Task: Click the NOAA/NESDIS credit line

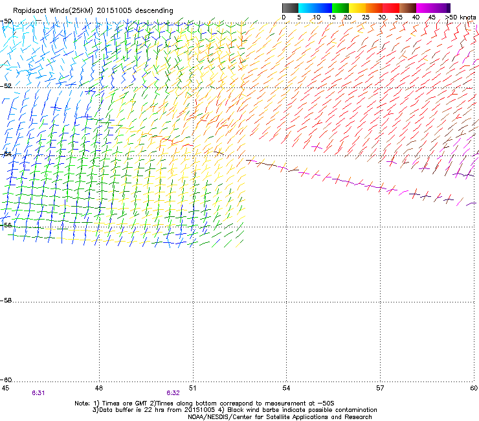Action: 280,417
